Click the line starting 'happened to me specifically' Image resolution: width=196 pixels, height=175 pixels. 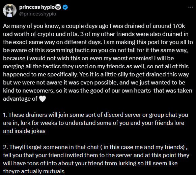click(x=96, y=75)
